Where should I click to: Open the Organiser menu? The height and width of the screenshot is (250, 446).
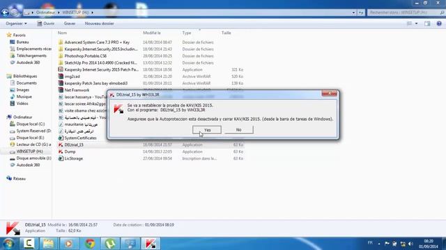16,24
